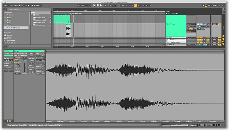Viewport: 231px width, 130px height.
Task: Start playback with the Play button
Action: pos(95,5)
